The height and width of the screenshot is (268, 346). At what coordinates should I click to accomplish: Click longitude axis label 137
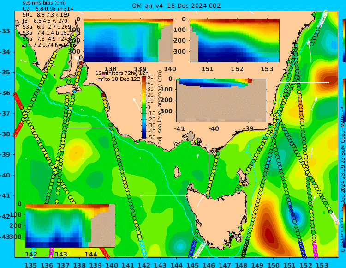click(63, 265)
